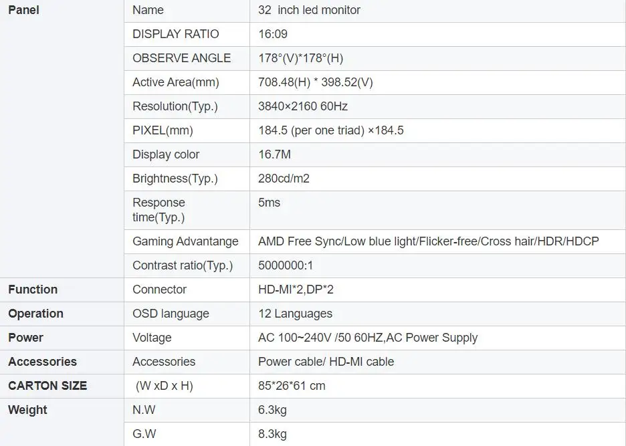Select the 8.3kg gross weight value
This screenshot has width=626, height=446.
point(272,434)
